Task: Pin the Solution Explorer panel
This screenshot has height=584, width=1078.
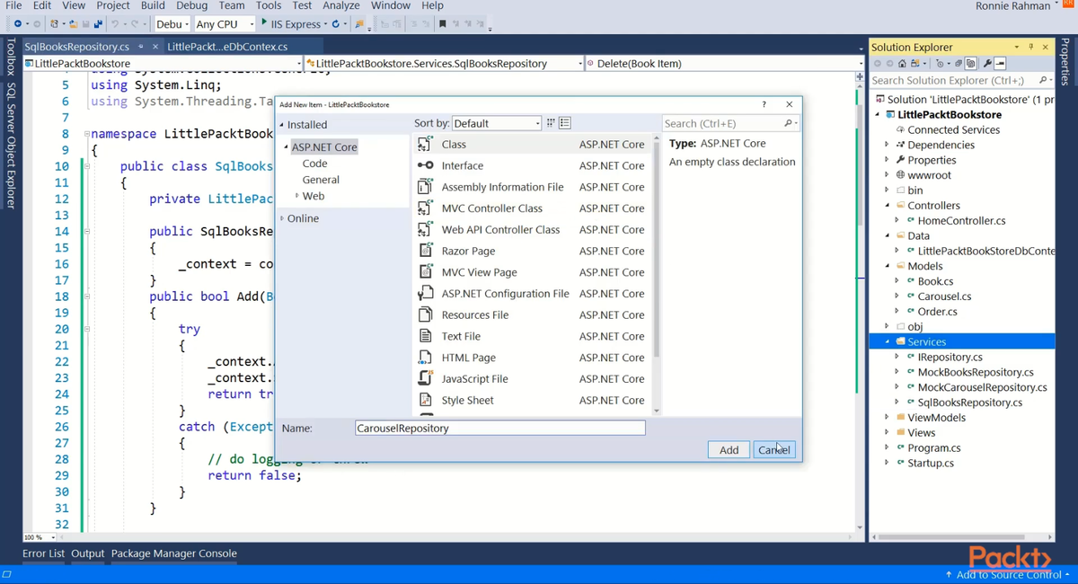Action: (1031, 47)
